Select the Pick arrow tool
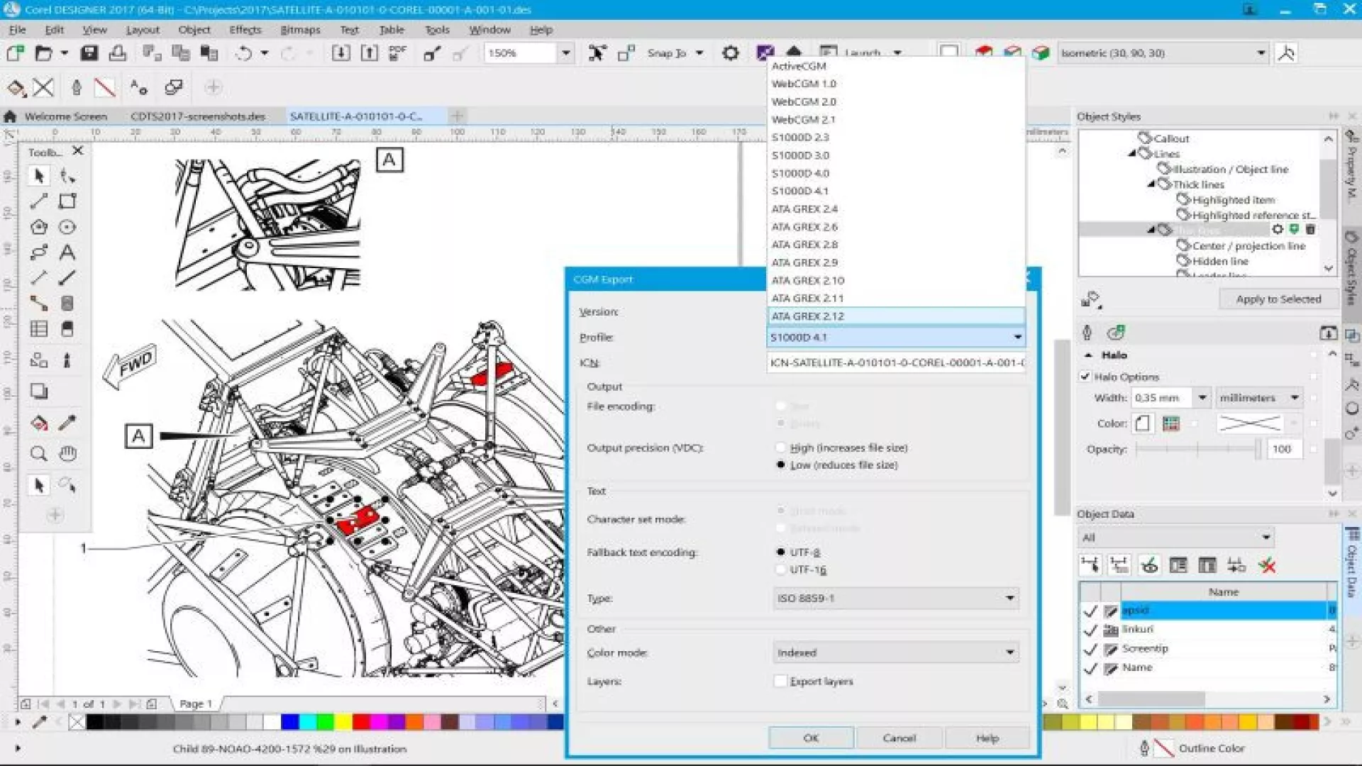 (38, 175)
